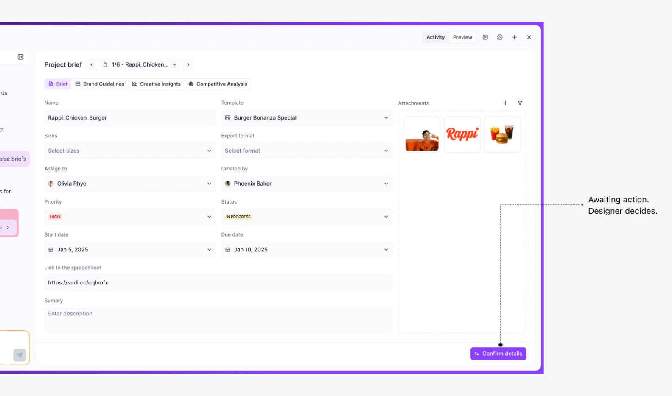Open the Creative Insights tab

point(157,84)
